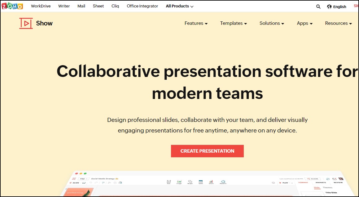
Task: Click the red window dot in the preview
Action: pos(77,174)
